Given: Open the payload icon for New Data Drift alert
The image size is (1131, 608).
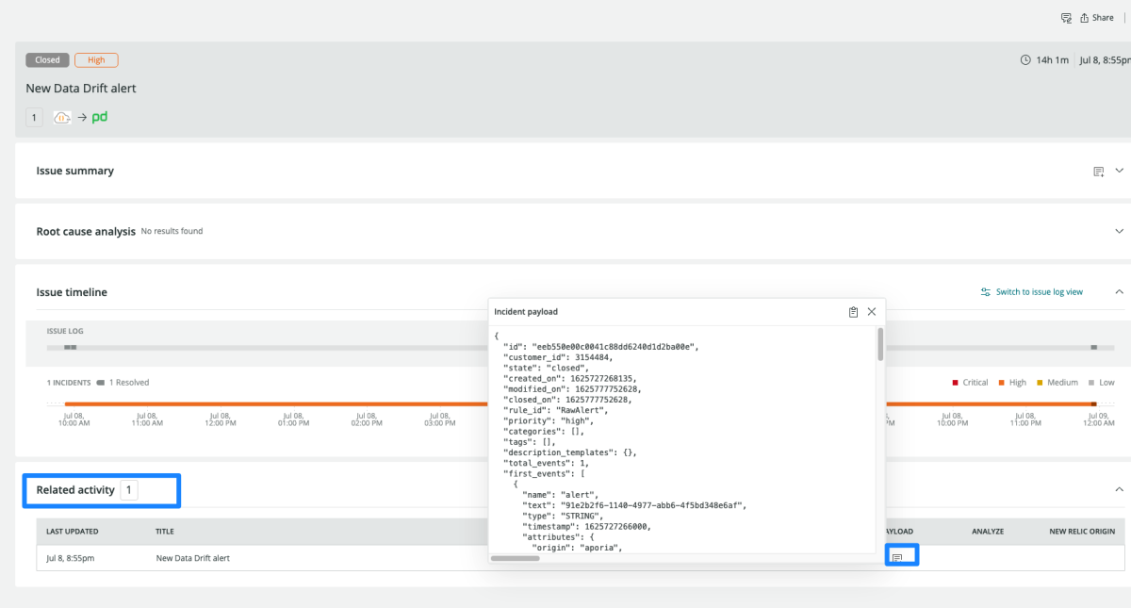Looking at the screenshot, I should (897, 558).
